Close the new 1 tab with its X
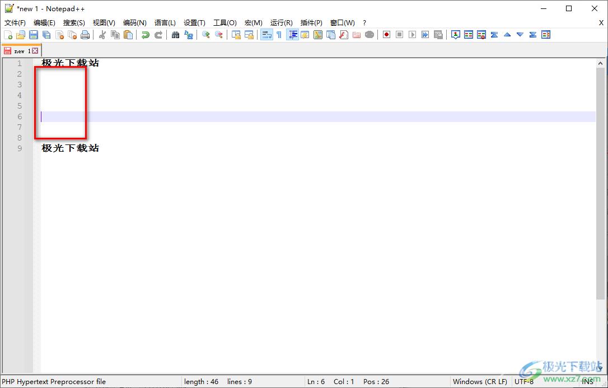The height and width of the screenshot is (388, 608). 35,51
